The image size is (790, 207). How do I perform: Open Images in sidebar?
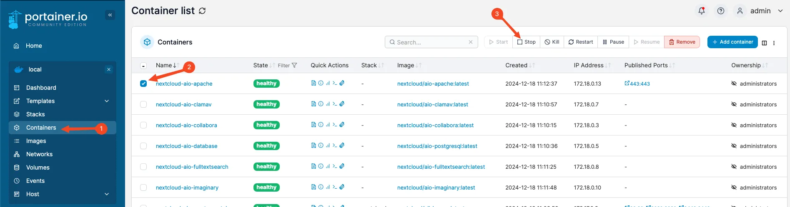click(36, 141)
